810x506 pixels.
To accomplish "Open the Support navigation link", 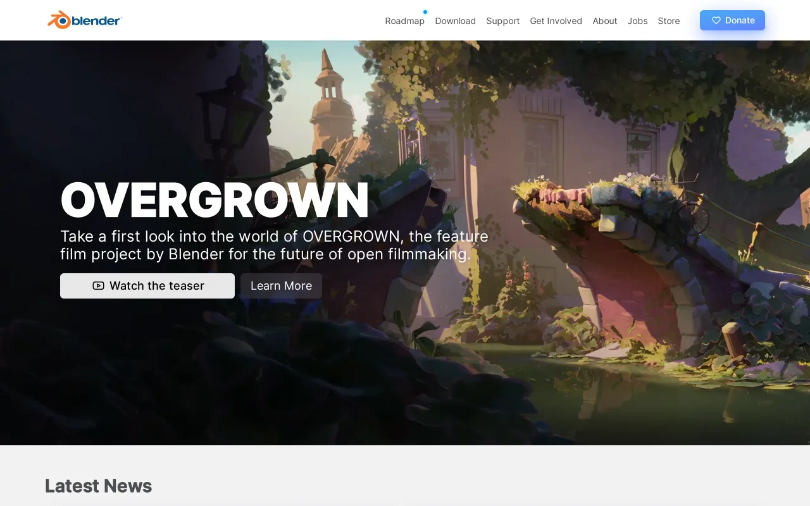I will point(502,21).
